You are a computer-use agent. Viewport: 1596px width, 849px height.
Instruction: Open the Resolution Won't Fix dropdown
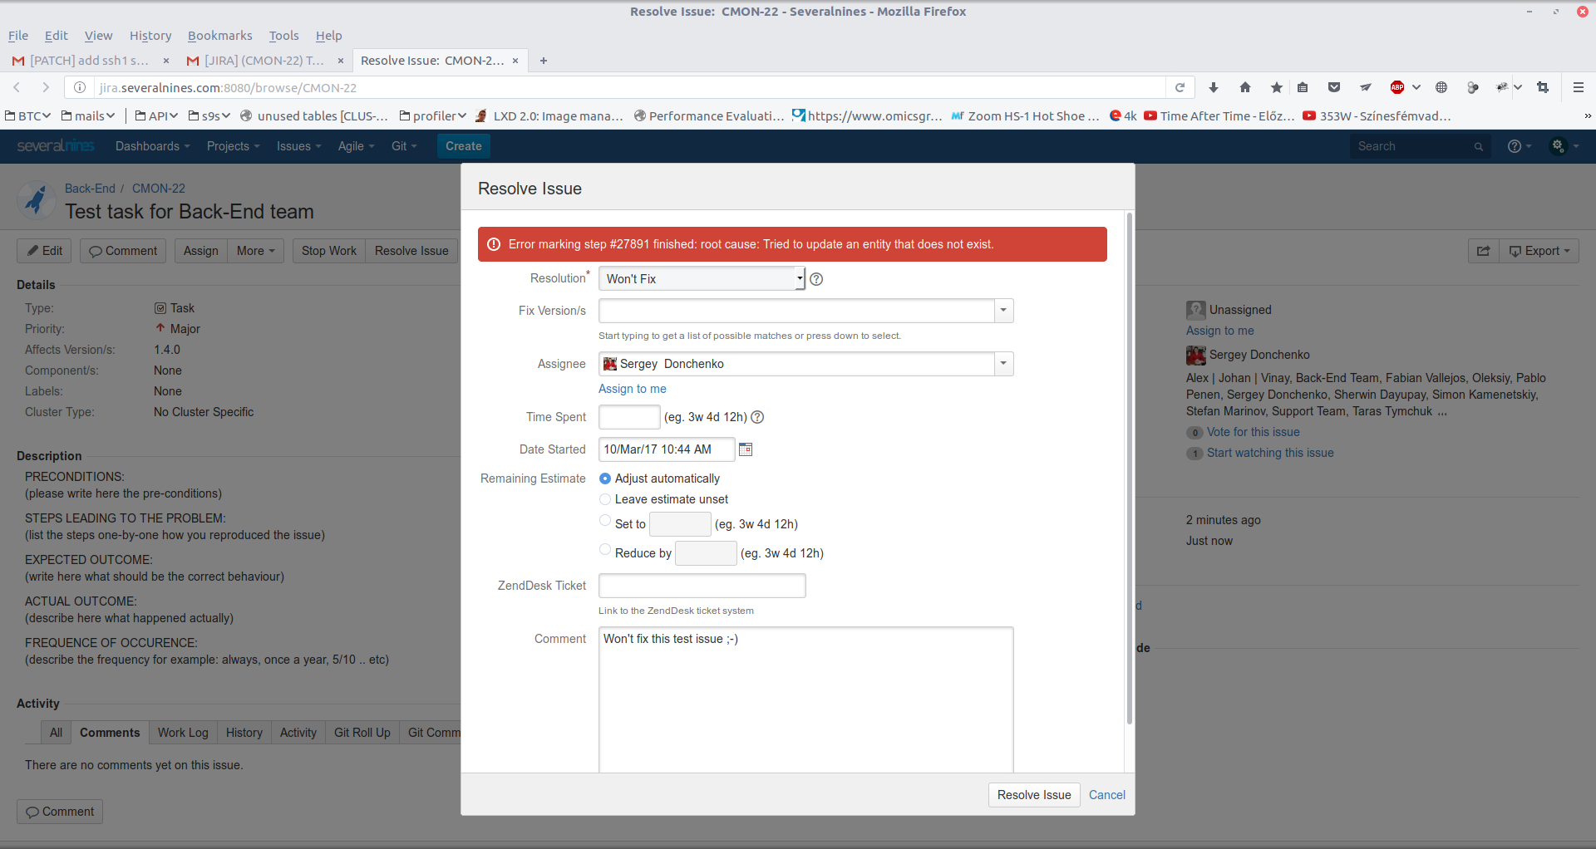coord(702,278)
